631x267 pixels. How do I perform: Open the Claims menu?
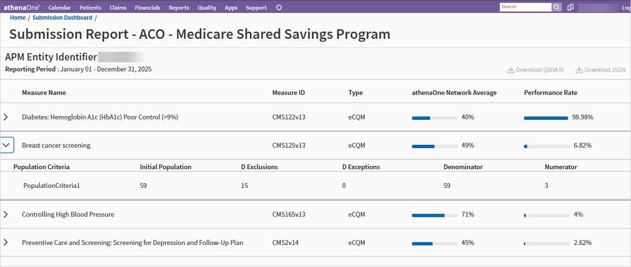[118, 8]
